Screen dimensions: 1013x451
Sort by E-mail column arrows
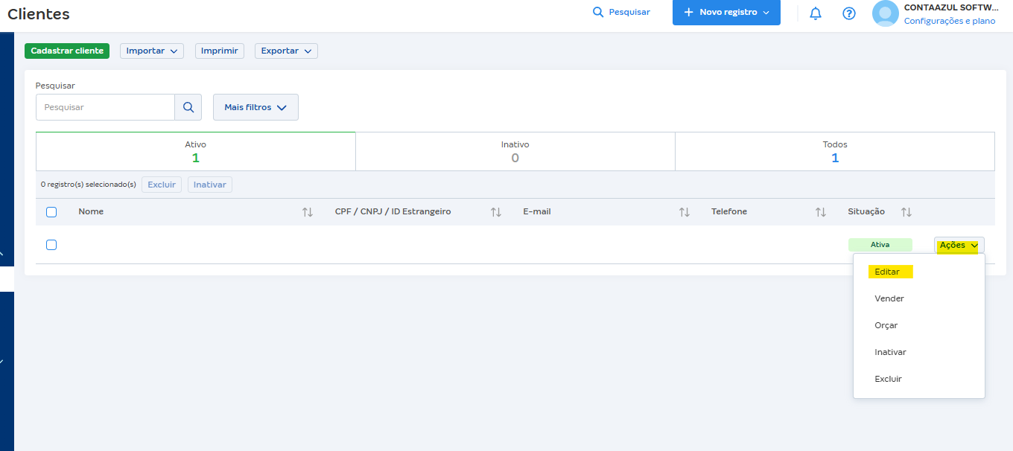(x=685, y=212)
